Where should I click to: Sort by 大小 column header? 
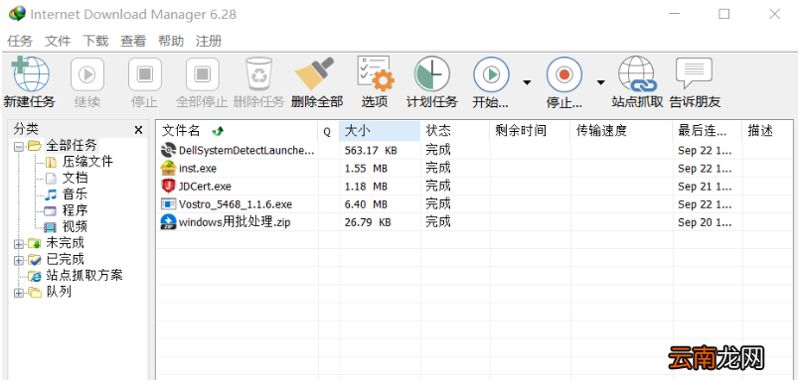pos(380,131)
